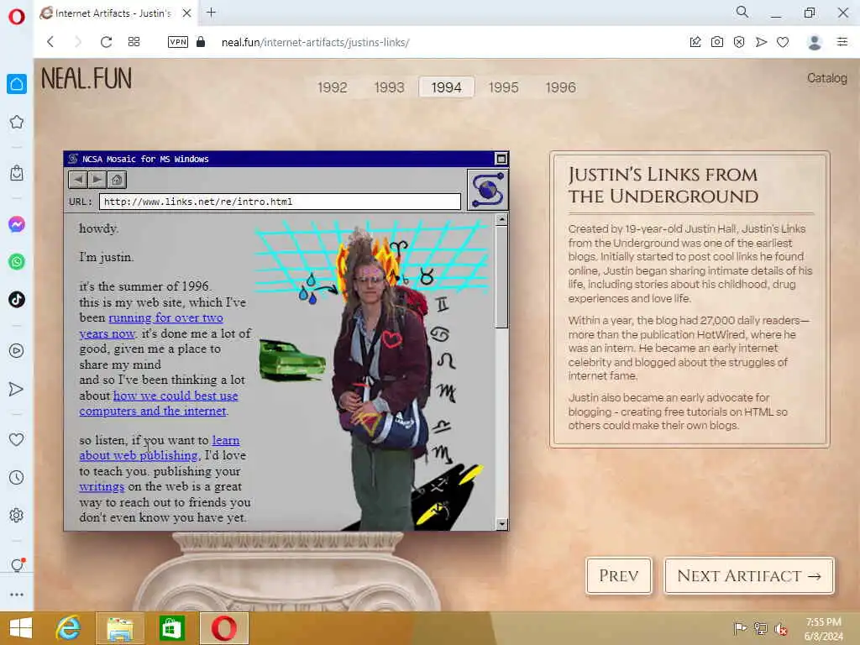Click Mosaic scrollbar up arrow
Image resolution: width=860 pixels, height=645 pixels.
point(501,220)
